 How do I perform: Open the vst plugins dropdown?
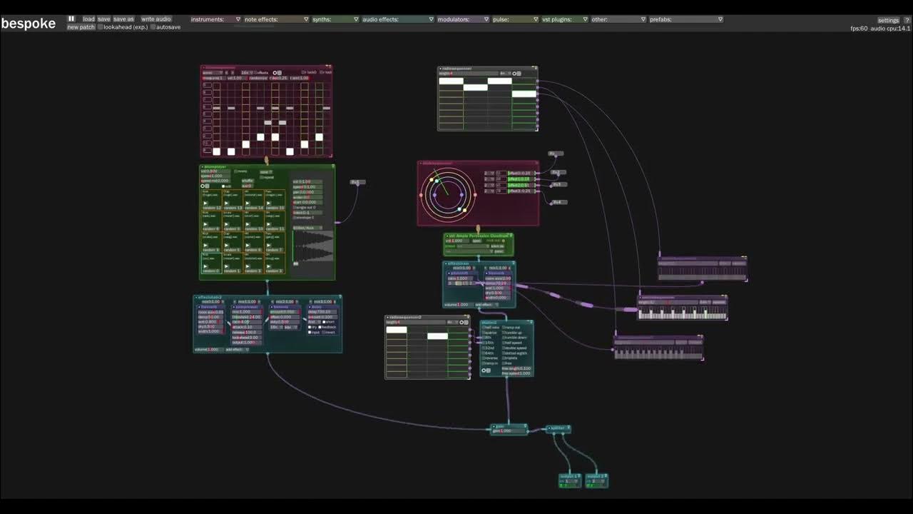565,19
